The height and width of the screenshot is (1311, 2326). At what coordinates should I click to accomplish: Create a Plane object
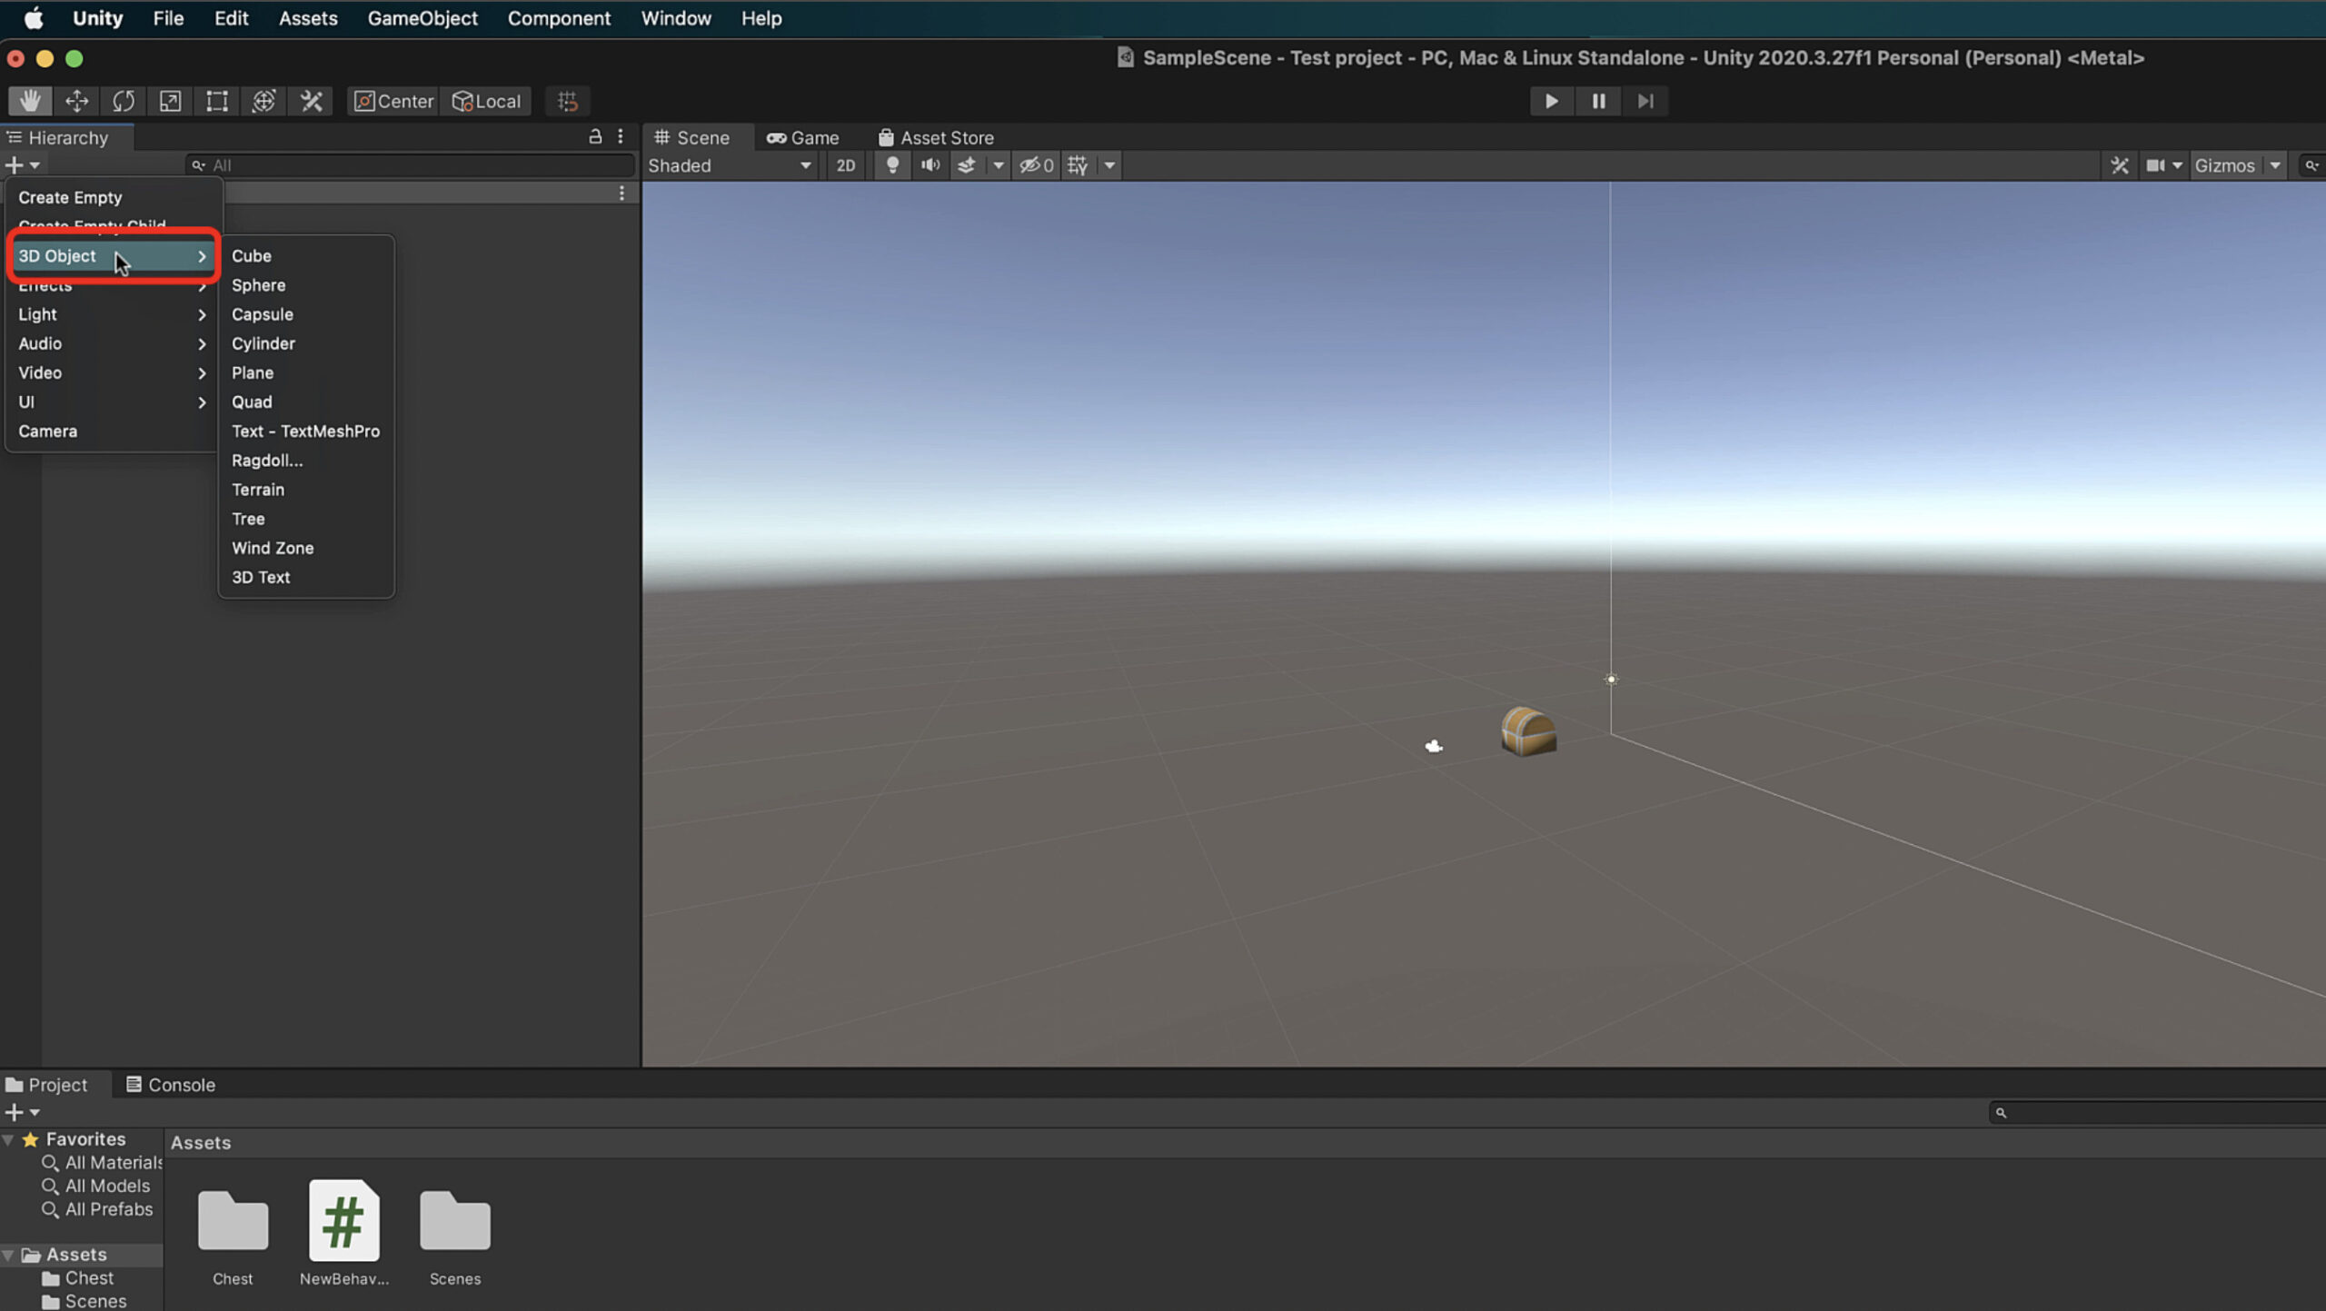[x=306, y=372]
